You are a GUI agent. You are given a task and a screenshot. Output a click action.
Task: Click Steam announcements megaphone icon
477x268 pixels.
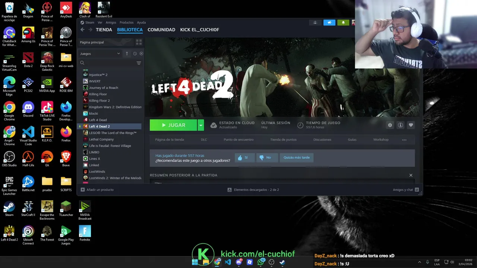click(x=329, y=23)
